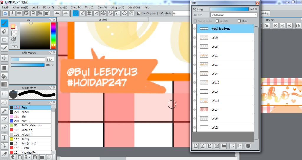
Task: Open Lớp(L) menu
Action: (35, 7)
